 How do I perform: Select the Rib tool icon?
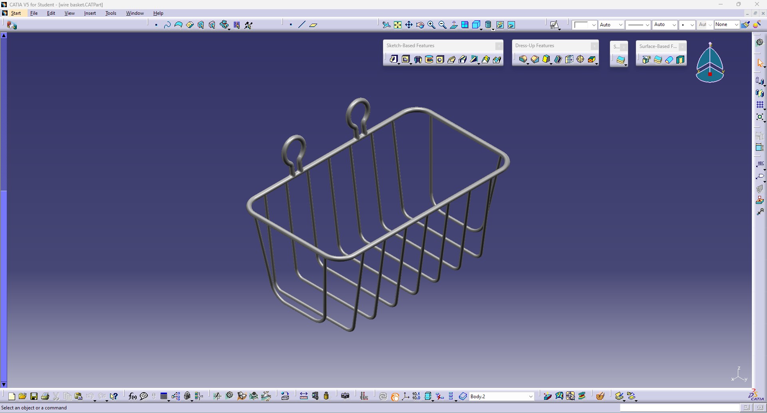pos(451,60)
